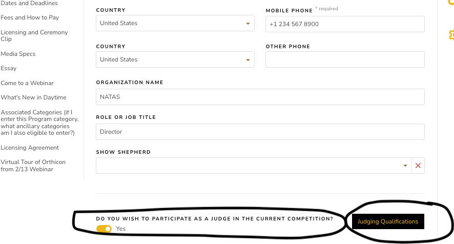Open the second Country dropdown beside Other Phone
The width and height of the screenshot is (454, 244).
[x=175, y=59]
